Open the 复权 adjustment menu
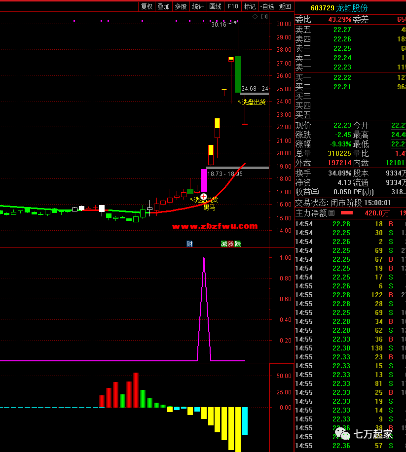 tap(147, 6)
